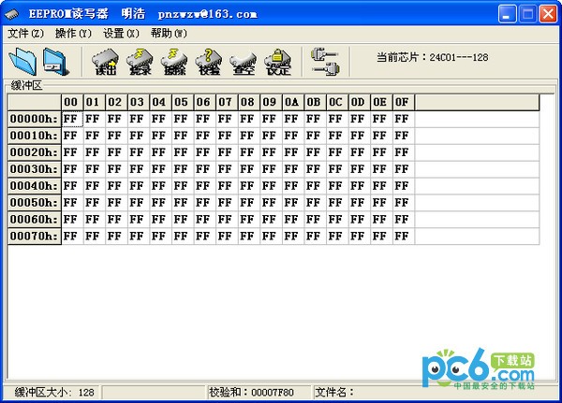This screenshot has height=403, width=562.
Task: Read the chip with the 读出 icon
Action: [105, 62]
